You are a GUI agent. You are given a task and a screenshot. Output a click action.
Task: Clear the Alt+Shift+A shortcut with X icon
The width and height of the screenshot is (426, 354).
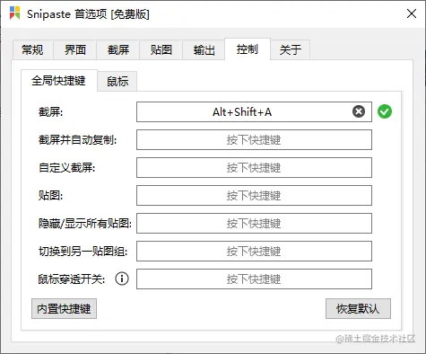(x=359, y=111)
